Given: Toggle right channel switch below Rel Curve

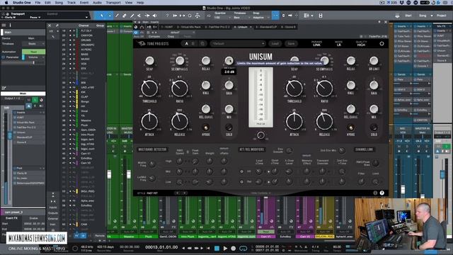Looking at the screenshot, I should [351, 127].
